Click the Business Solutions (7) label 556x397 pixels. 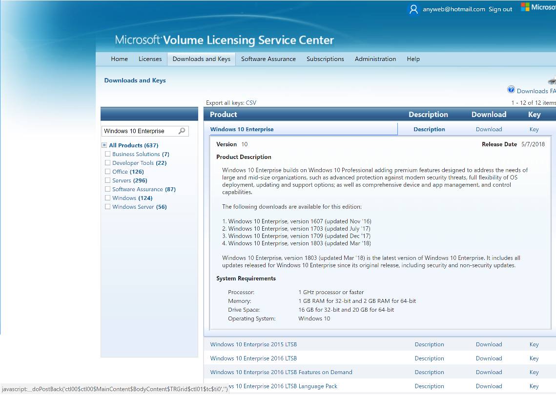141,154
